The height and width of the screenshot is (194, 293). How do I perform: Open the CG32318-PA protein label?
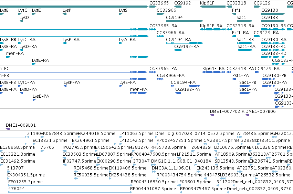[240, 69]
